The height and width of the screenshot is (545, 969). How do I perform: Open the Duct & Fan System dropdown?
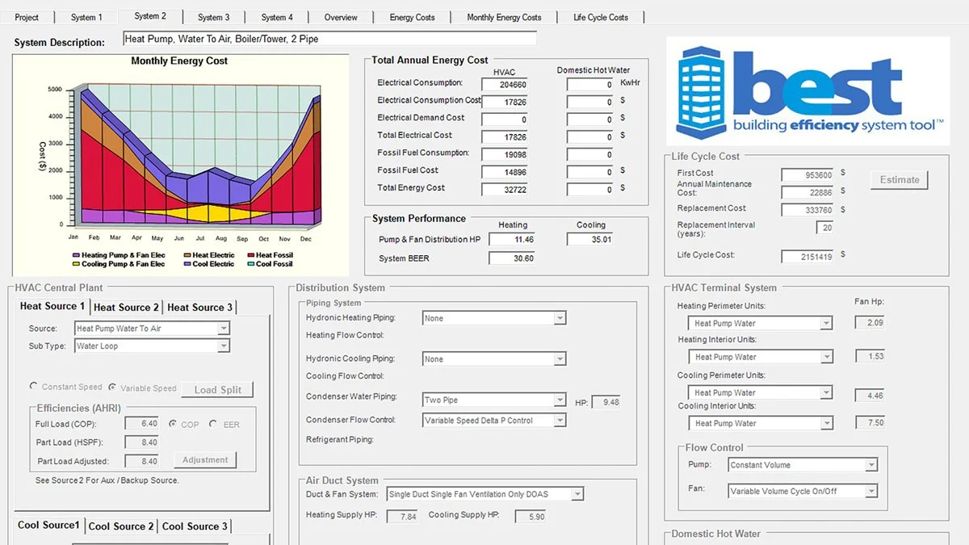point(484,494)
